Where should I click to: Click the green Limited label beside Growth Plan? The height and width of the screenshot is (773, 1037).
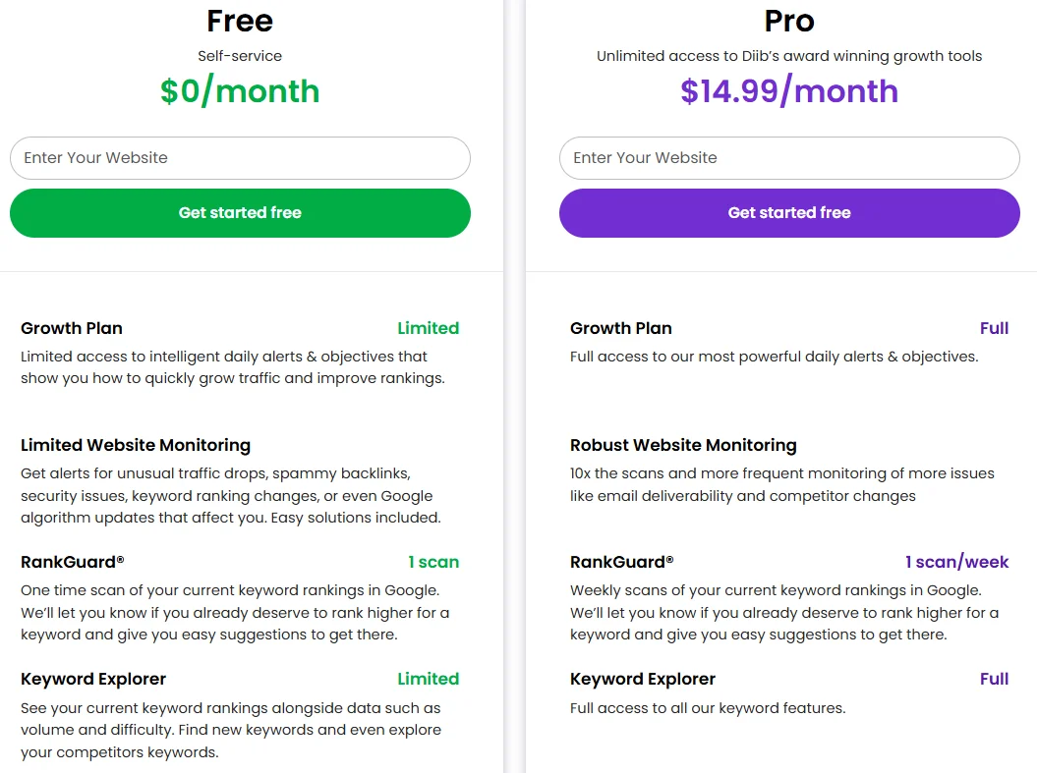point(428,328)
